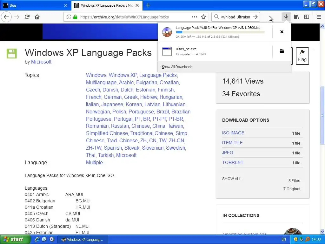Expand SHOW ALL download files
This screenshot has height=244, width=325.
pos(232,179)
